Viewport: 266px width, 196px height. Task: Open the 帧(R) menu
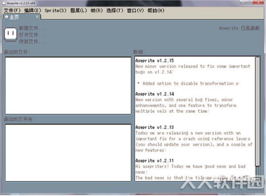point(97,10)
